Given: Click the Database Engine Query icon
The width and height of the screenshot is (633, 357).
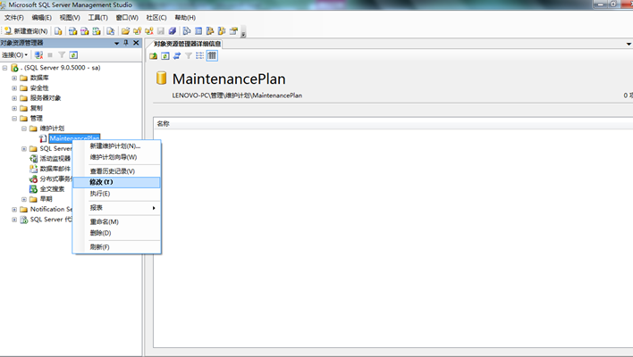Looking at the screenshot, I should point(58,31).
